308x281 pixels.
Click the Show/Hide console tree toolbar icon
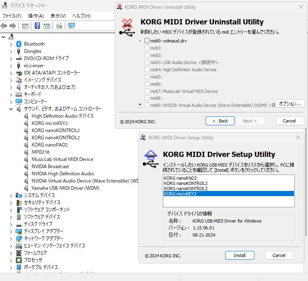click(25, 26)
